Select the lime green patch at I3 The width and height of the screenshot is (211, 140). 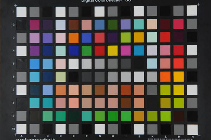[x=126, y=38]
